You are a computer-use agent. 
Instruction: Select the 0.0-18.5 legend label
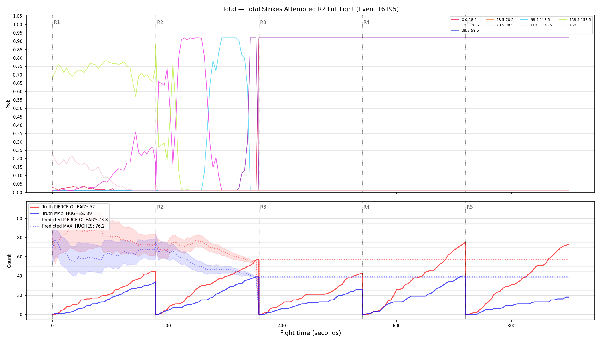(469, 20)
